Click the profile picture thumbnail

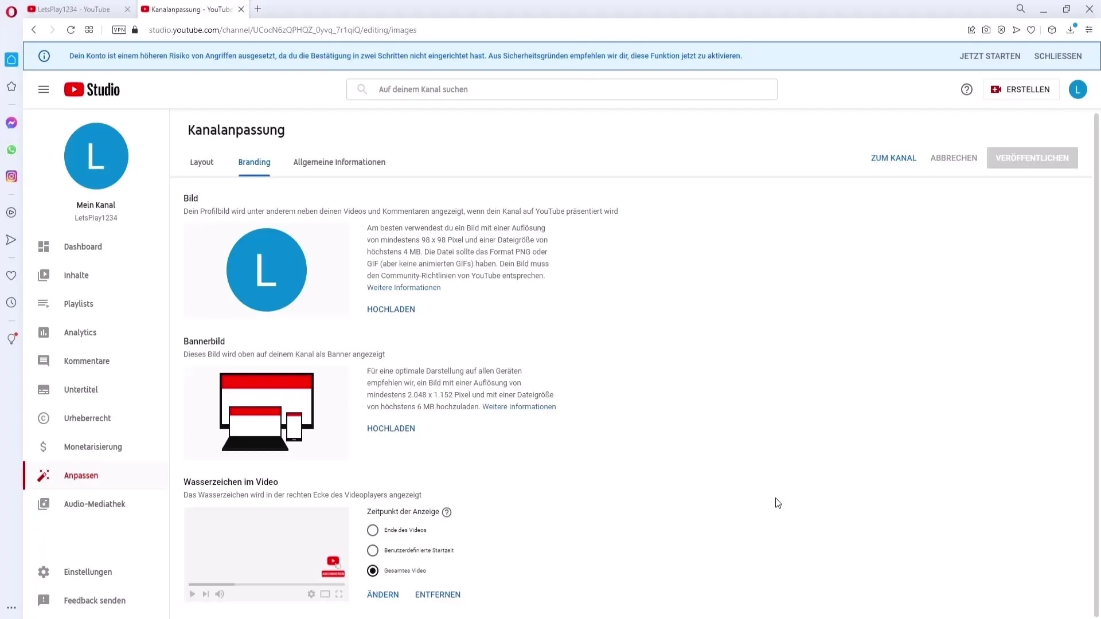point(267,269)
